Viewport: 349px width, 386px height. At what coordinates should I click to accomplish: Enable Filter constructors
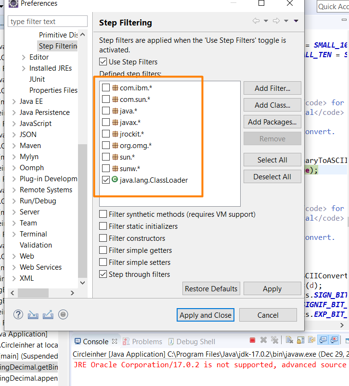click(x=103, y=238)
